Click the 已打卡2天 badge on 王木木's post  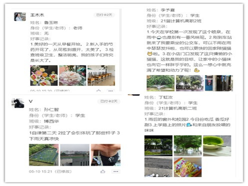coord(104,15)
